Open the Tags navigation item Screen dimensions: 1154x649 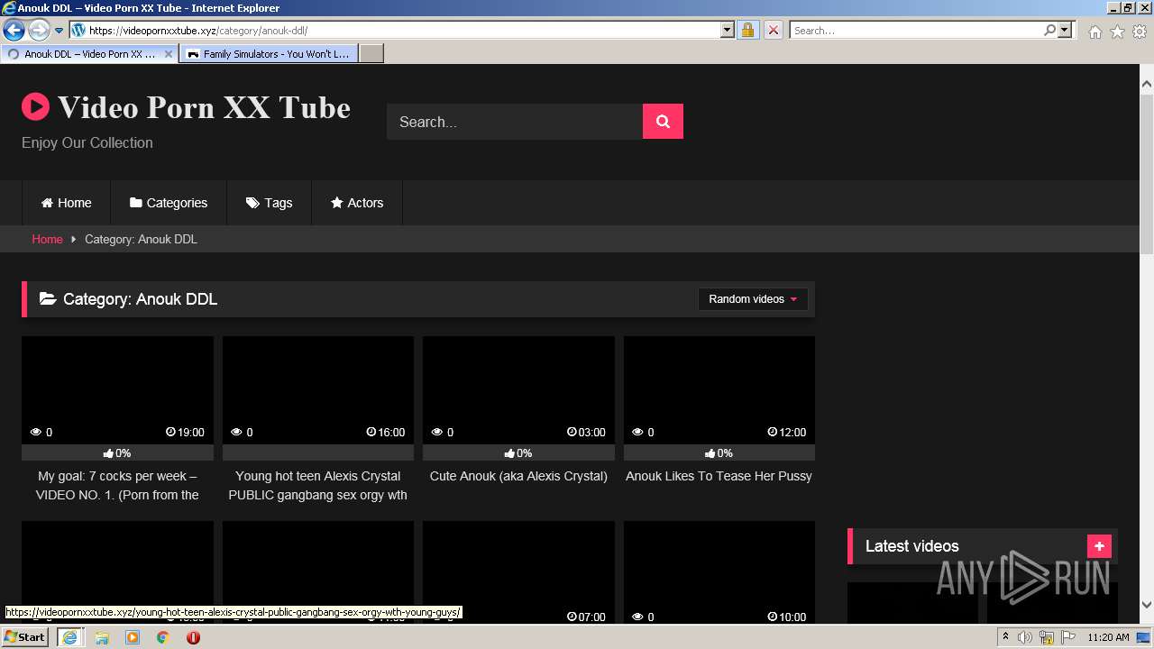270,203
